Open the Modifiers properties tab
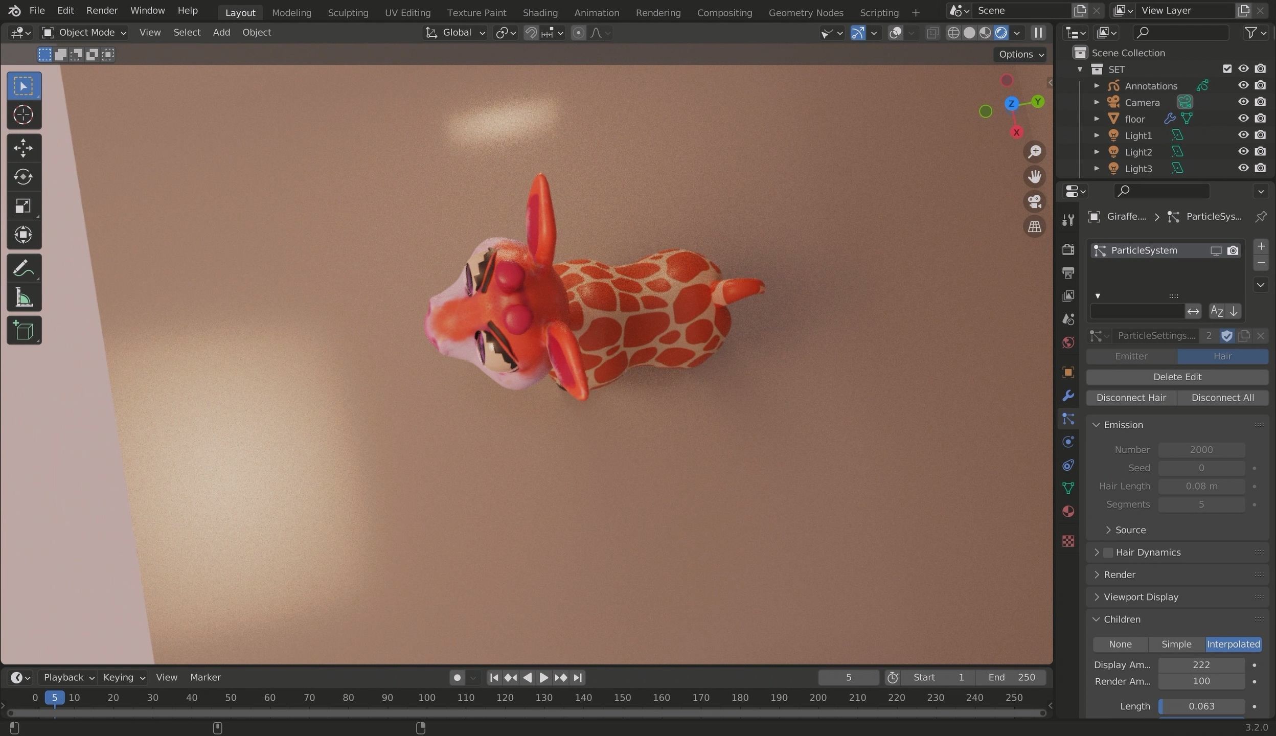The image size is (1276, 736). pyautogui.click(x=1068, y=396)
